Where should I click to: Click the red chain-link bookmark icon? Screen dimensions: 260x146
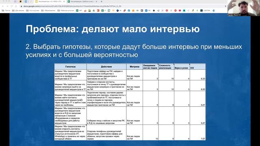(125, 11)
